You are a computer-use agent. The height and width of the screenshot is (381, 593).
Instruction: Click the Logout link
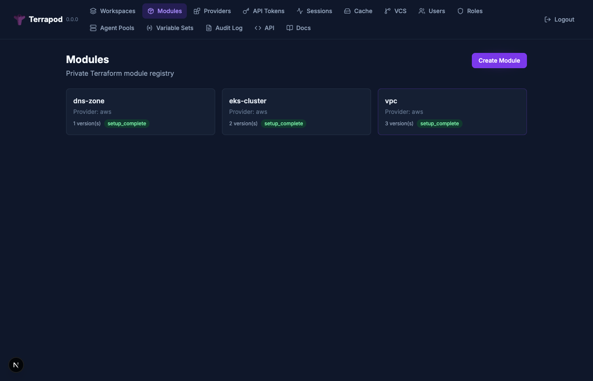559,19
